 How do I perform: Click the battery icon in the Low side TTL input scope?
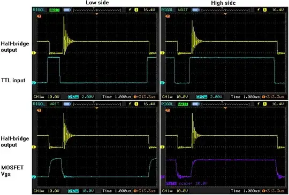click(x=67, y=10)
